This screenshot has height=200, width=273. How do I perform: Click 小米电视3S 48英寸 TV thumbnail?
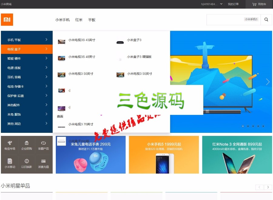(x=62, y=58)
